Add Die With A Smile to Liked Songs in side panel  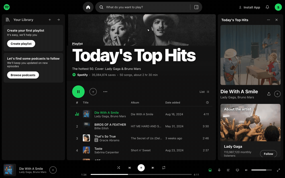(x=277, y=94)
